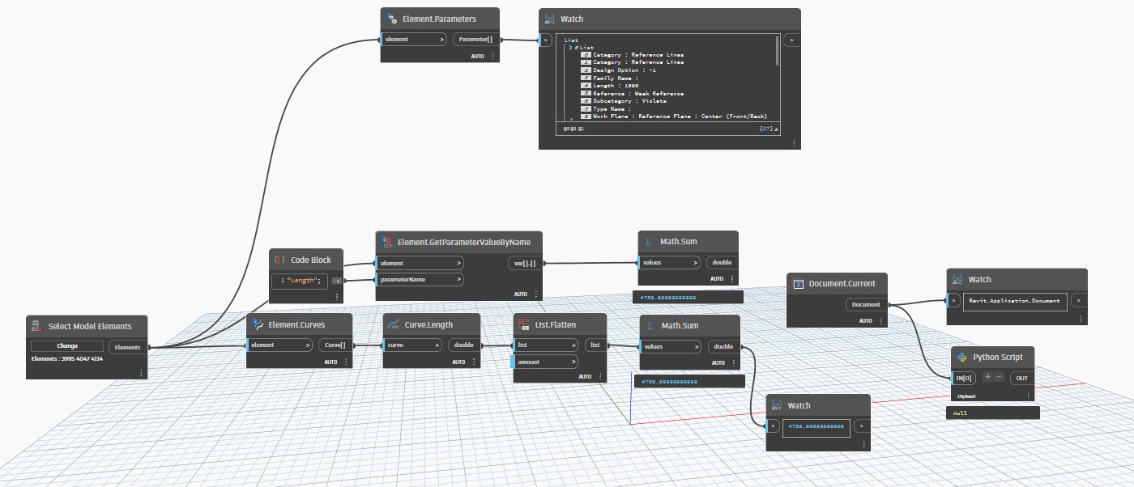This screenshot has height=487, width=1134.
Task: Remove an input with Python Script minus button
Action: (999, 378)
